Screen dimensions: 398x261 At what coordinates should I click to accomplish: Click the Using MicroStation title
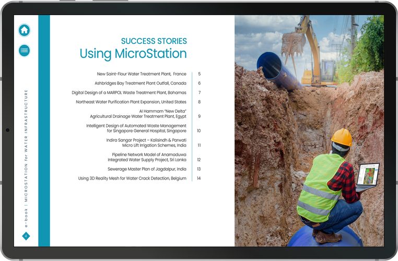tap(133, 54)
